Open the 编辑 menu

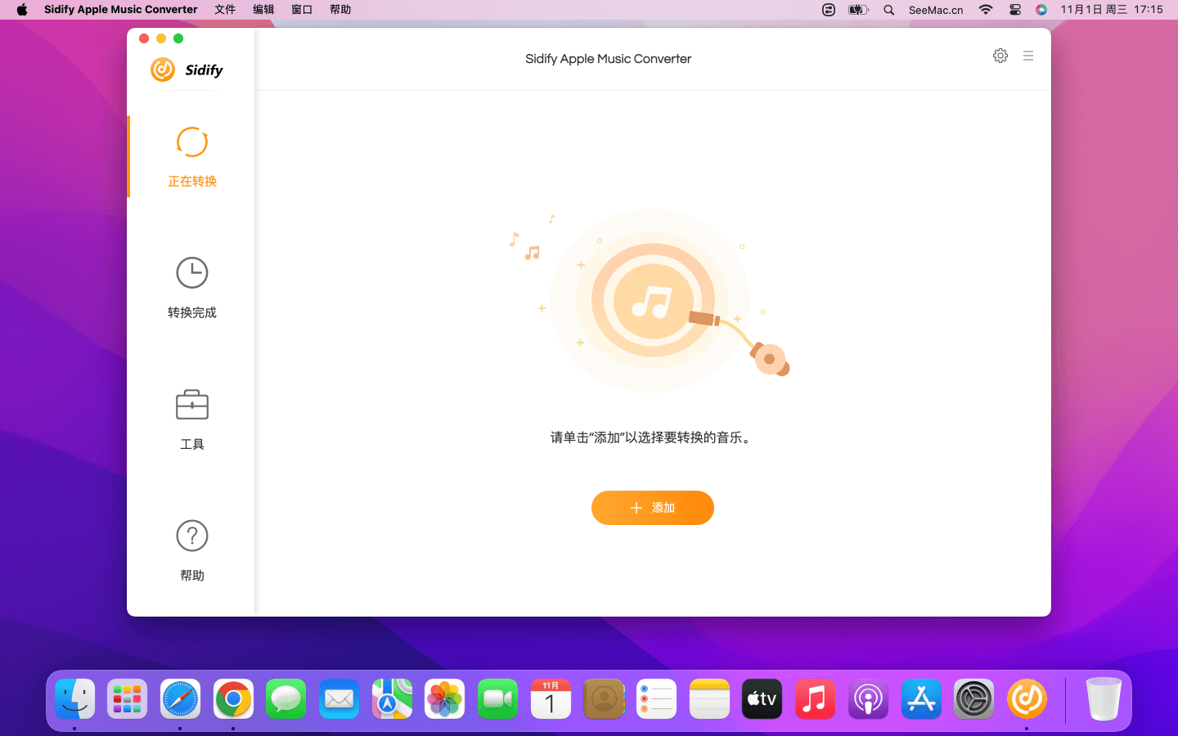tap(263, 10)
